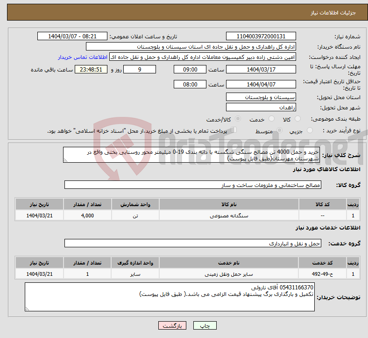Click the delivery city field زاهدان
The width and height of the screenshot is (368, 338).
pyautogui.click(x=261, y=107)
